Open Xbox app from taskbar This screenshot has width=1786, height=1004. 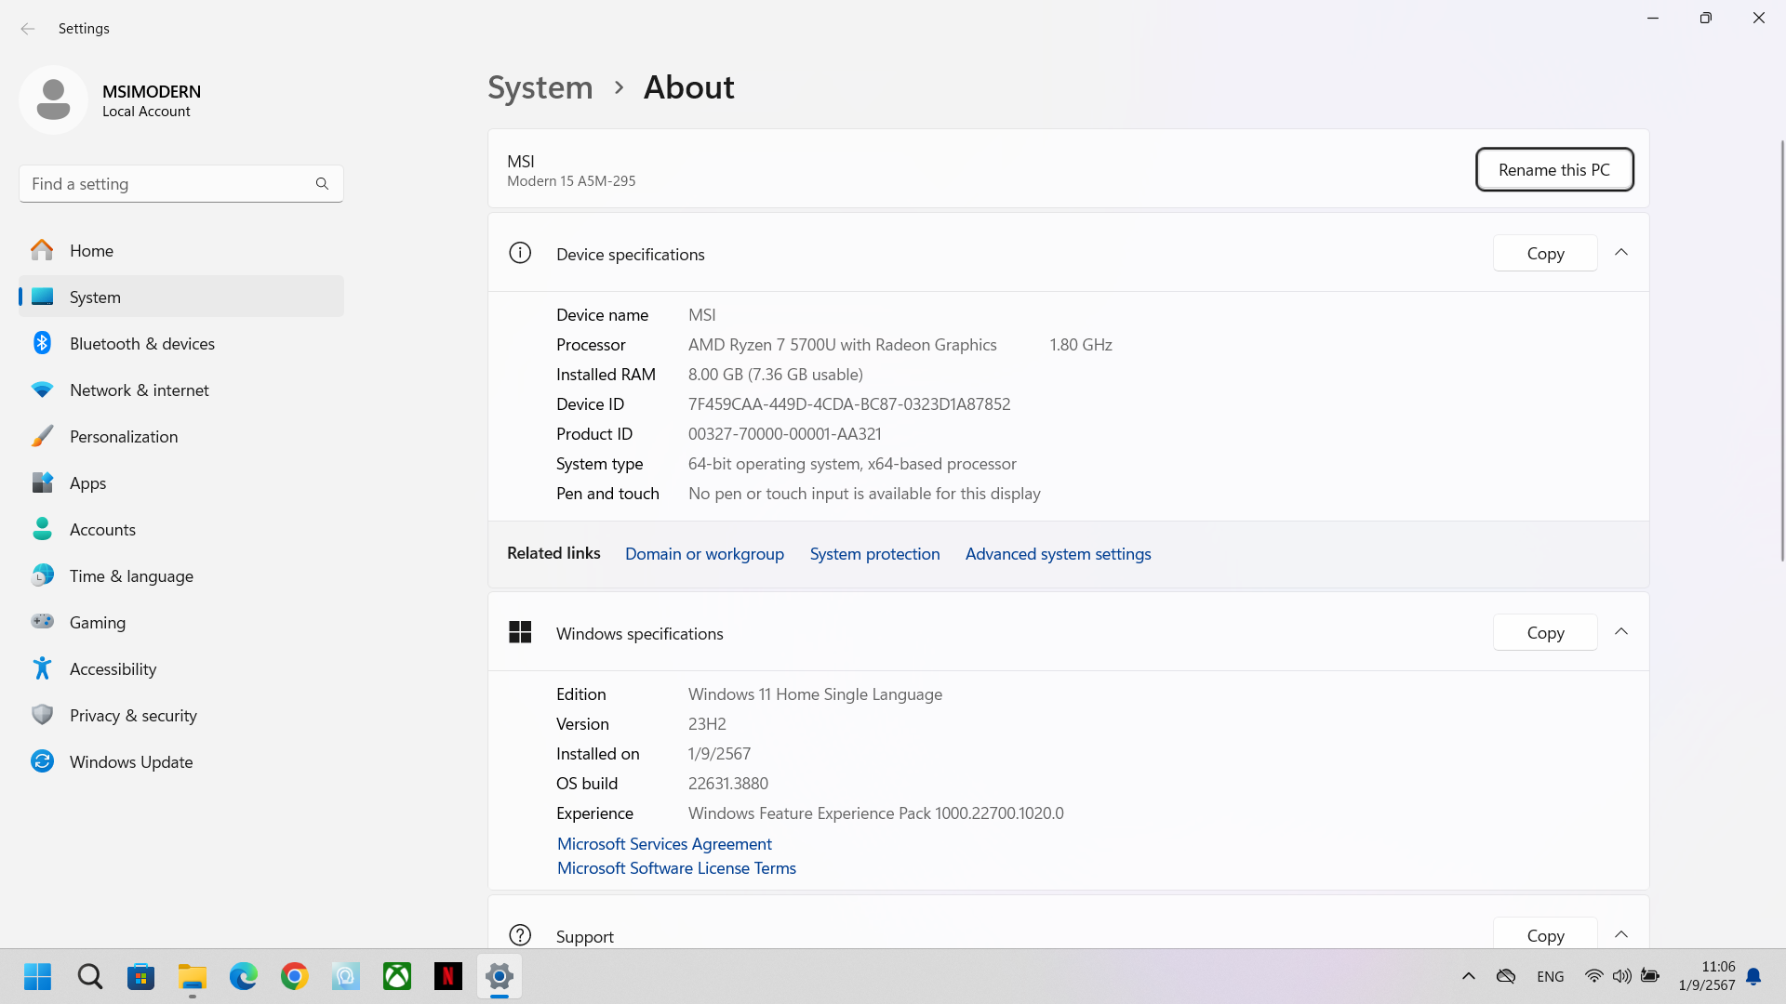coord(397,976)
